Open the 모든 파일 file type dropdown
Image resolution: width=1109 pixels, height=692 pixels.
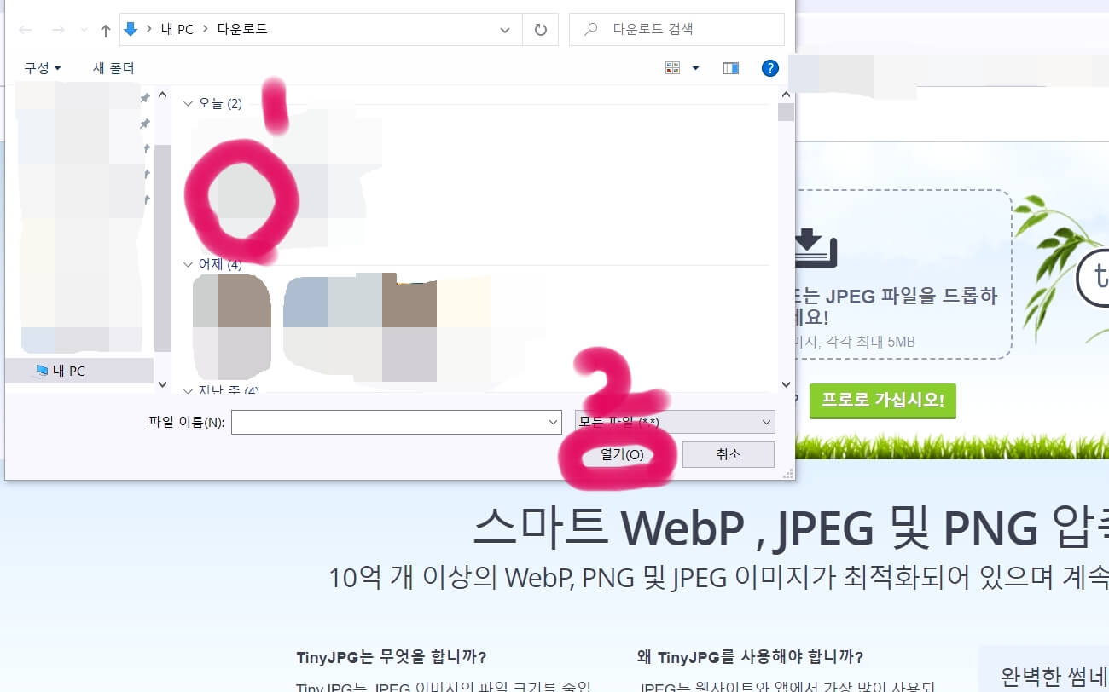pos(675,422)
